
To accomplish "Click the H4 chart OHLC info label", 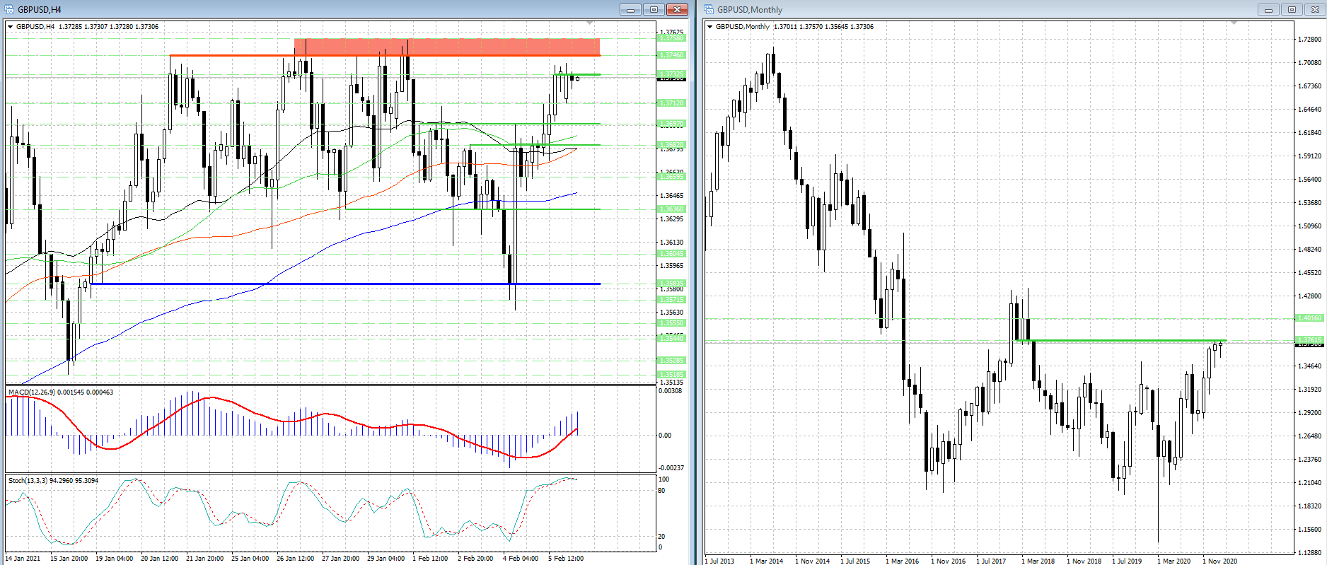I will click(87, 27).
